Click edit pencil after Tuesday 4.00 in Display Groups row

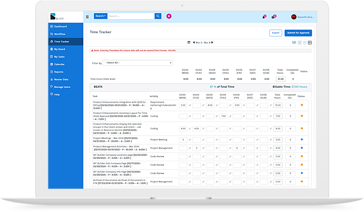203,129
